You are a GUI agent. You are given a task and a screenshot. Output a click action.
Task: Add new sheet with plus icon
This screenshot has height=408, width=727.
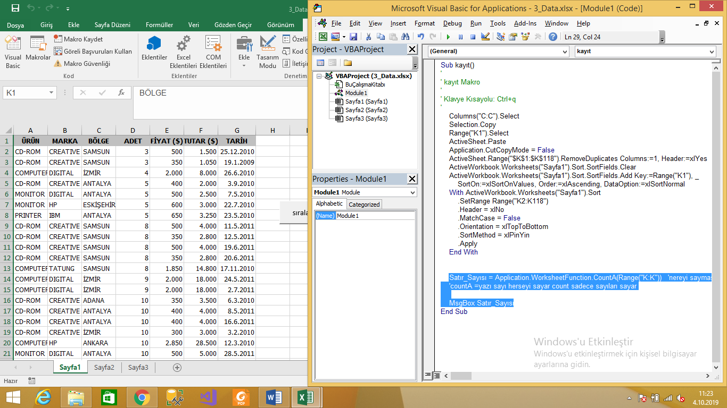(x=177, y=367)
